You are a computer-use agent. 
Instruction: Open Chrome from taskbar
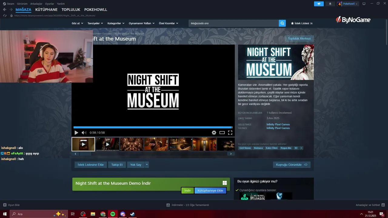[x=103, y=214]
